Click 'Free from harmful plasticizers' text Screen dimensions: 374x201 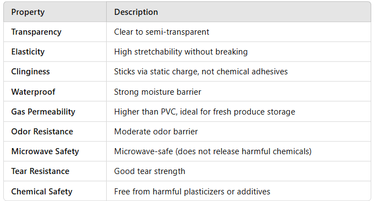point(192,192)
